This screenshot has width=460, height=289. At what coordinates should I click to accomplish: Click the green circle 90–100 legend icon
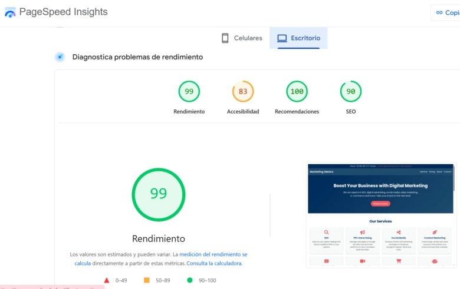(190, 280)
